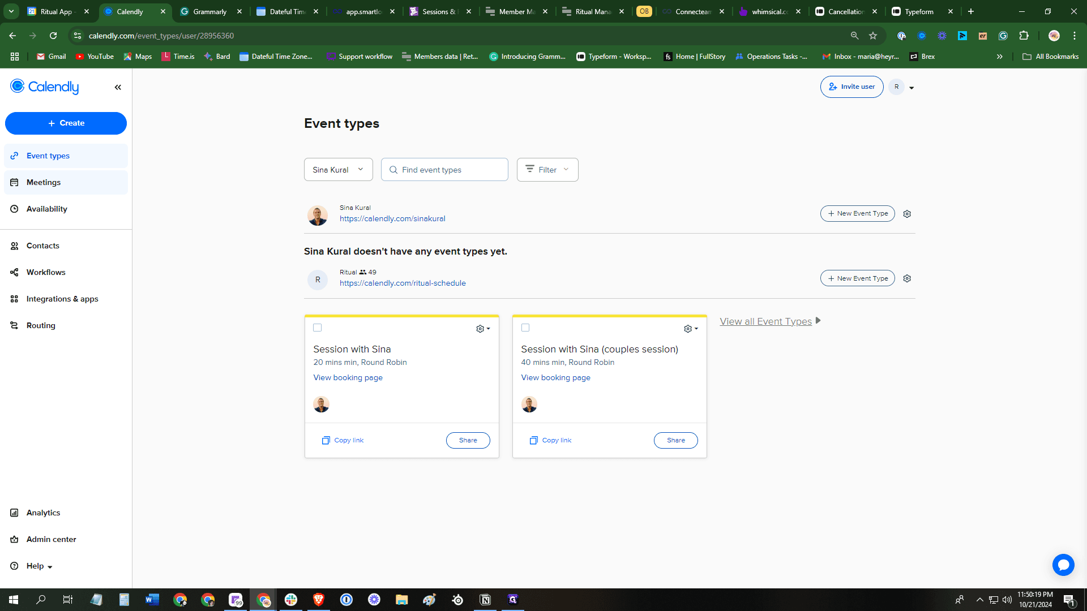Open gear dropdown on Session with Sina card
This screenshot has height=611, width=1087.
pyautogui.click(x=483, y=329)
